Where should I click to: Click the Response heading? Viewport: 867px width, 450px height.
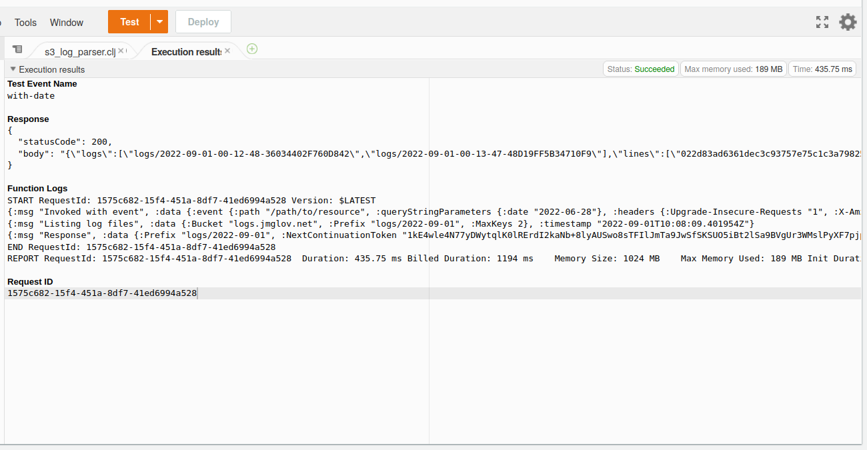[28, 119]
